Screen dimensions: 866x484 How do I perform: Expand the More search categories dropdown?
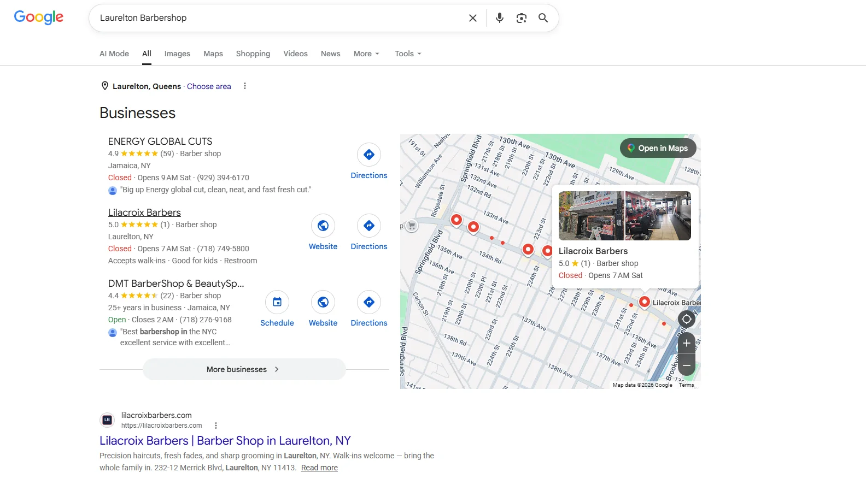click(x=366, y=54)
